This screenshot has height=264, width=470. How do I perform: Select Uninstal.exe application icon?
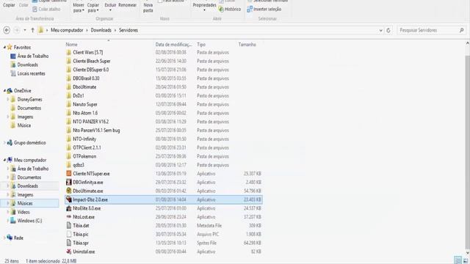68,252
